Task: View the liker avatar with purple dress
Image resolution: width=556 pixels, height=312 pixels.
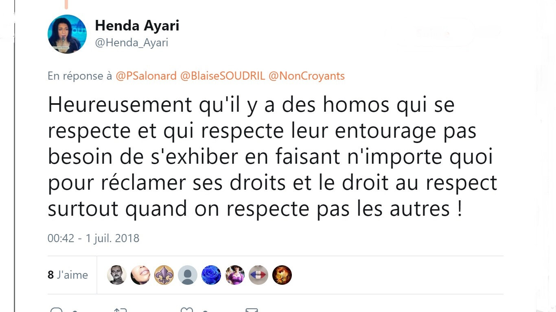Action: pos(235,275)
